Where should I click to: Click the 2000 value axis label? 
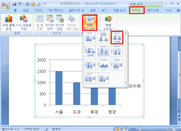42,60
